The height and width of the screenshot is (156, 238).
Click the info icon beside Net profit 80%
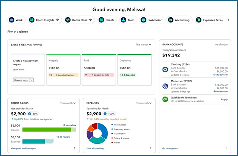tap(30, 114)
